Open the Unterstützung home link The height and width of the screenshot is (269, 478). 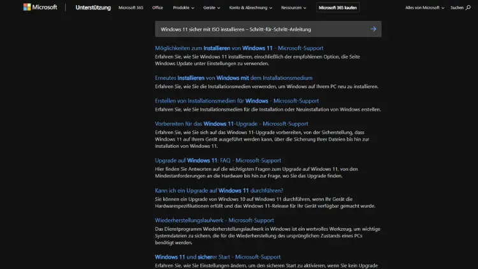93,8
